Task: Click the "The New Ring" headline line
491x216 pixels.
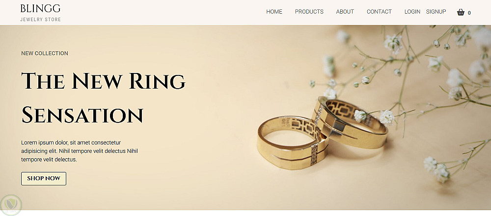Action: [x=103, y=81]
